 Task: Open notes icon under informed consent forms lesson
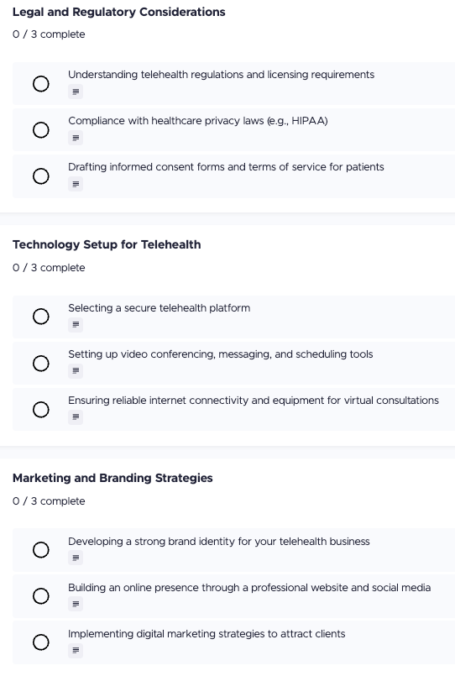coord(76,184)
